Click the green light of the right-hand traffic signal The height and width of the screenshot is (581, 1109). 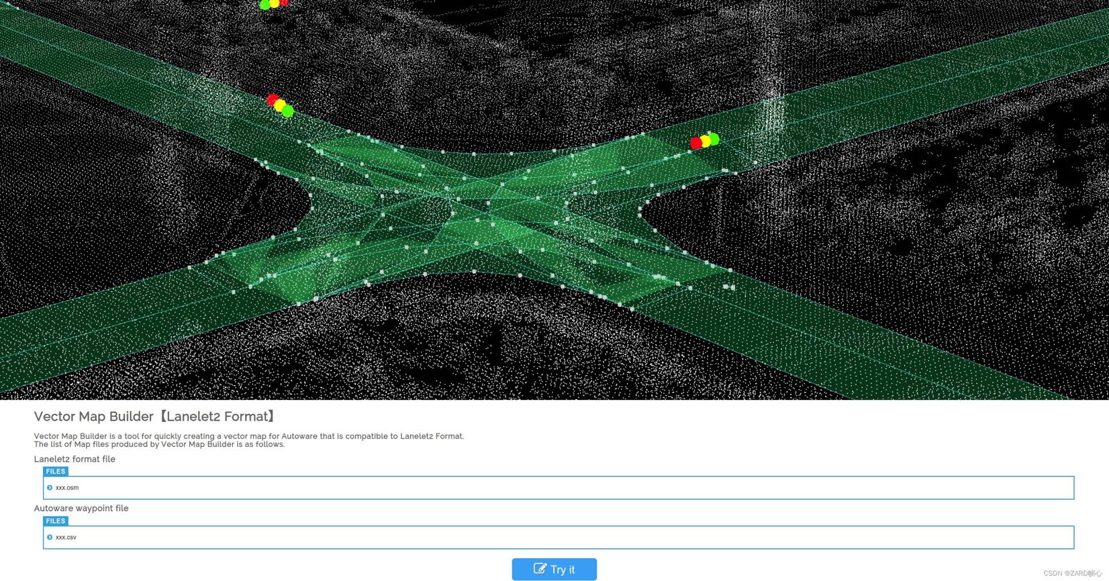point(714,139)
